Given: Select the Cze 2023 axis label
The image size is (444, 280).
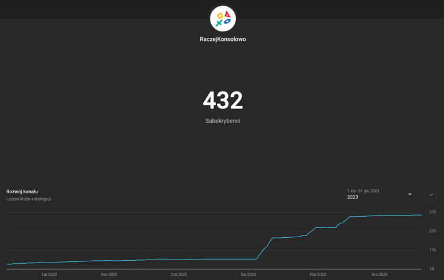Looking at the screenshot, I should click(179, 275).
